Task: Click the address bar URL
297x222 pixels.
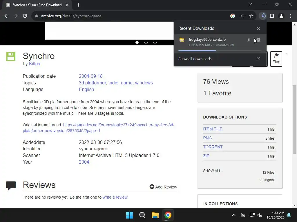Action: pos(71,16)
